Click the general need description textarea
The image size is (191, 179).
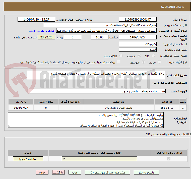click(x=96, y=75)
